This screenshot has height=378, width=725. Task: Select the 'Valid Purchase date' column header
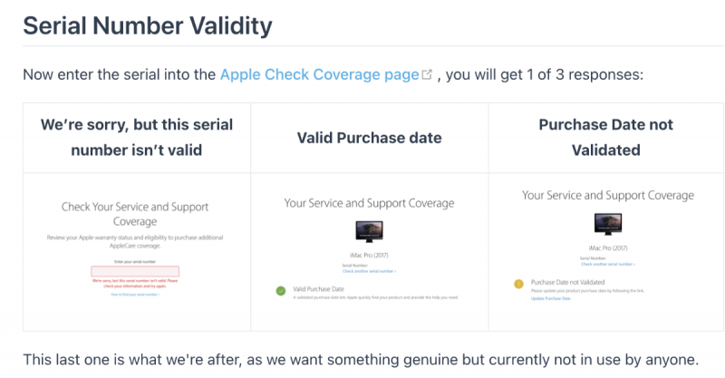click(369, 138)
